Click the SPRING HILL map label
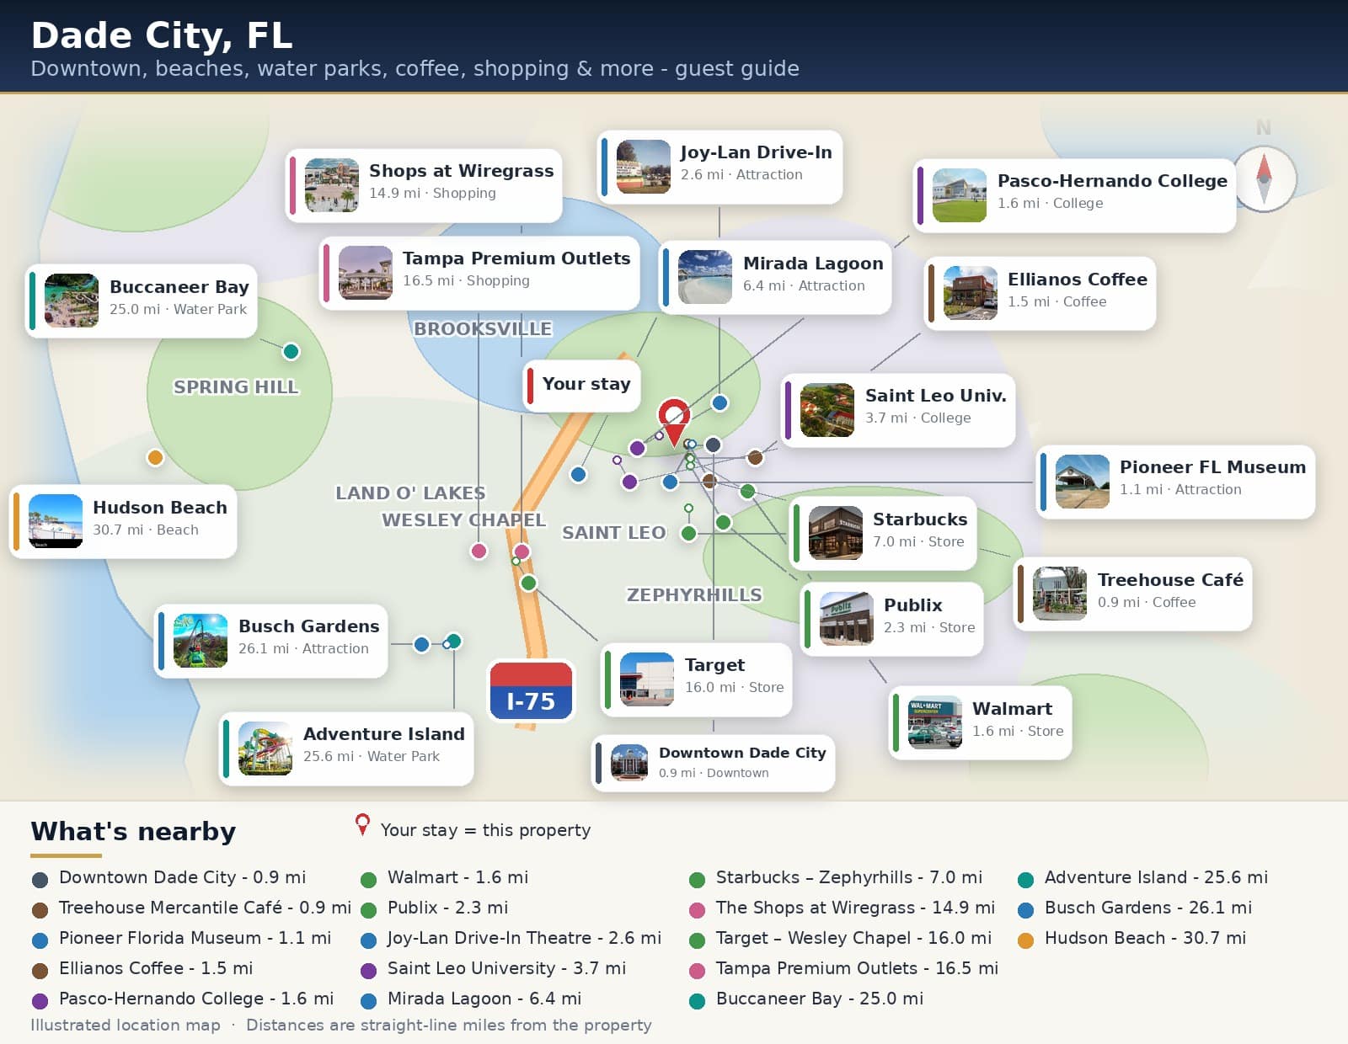The height and width of the screenshot is (1044, 1348). pyautogui.click(x=236, y=387)
